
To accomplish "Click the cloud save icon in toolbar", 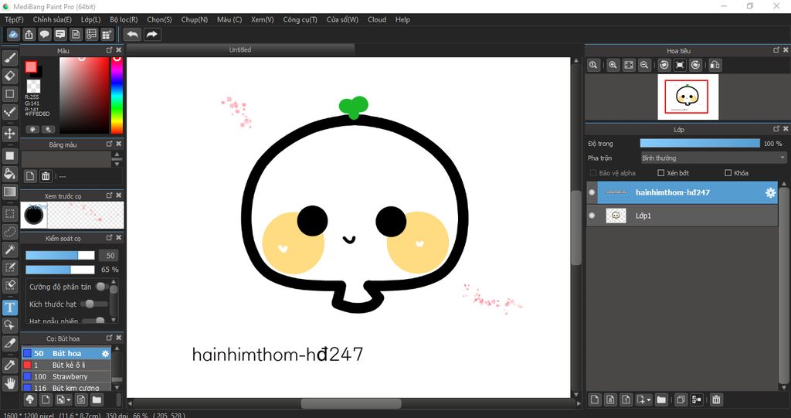I will [x=14, y=34].
